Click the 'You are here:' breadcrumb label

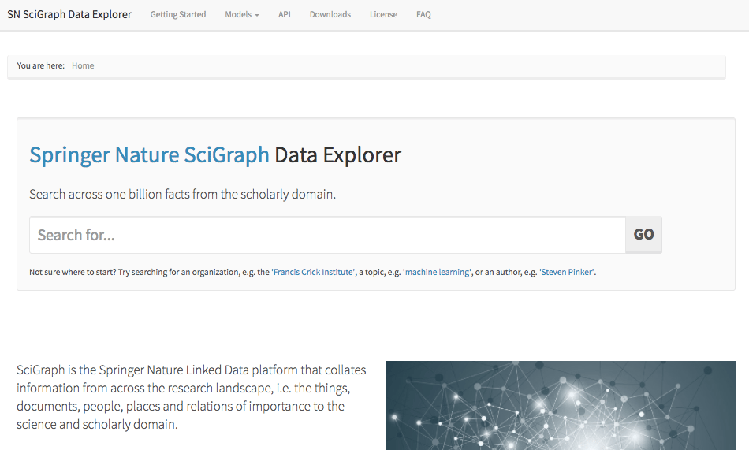tap(40, 65)
